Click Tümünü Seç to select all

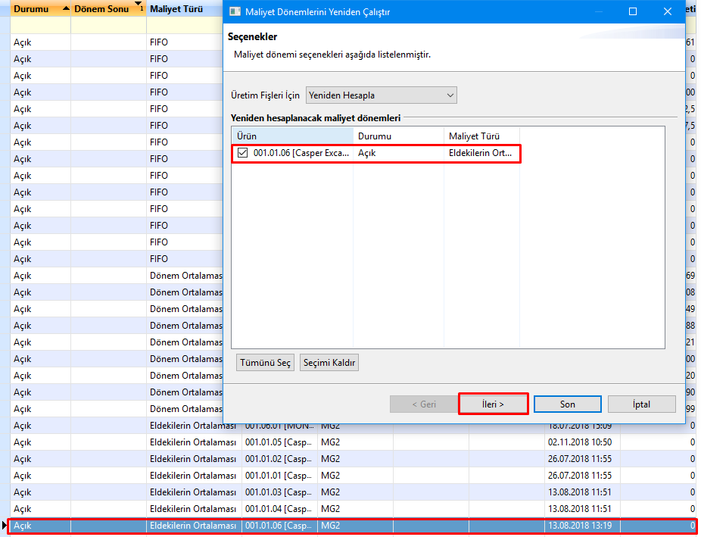pos(265,363)
